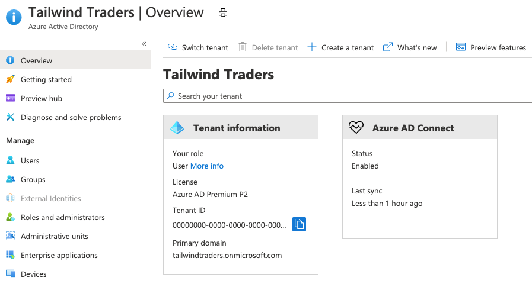Image resolution: width=532 pixels, height=281 pixels.
Task: Select Overview in the left menu
Action: click(x=76, y=60)
